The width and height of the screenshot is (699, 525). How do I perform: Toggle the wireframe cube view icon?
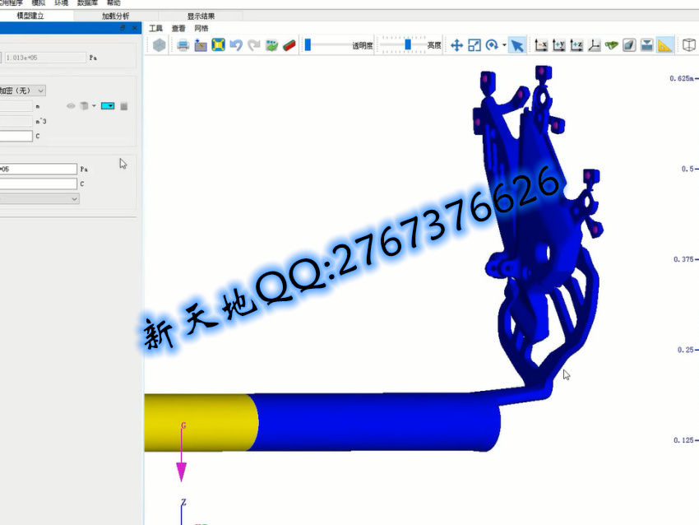(689, 46)
